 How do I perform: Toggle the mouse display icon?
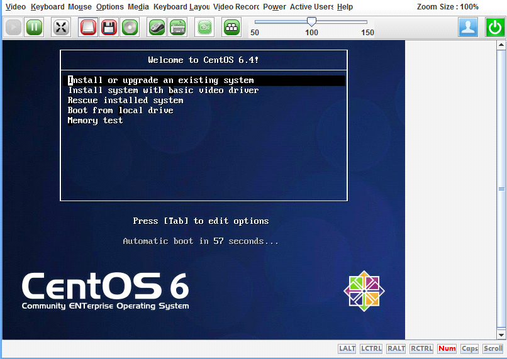(157, 28)
